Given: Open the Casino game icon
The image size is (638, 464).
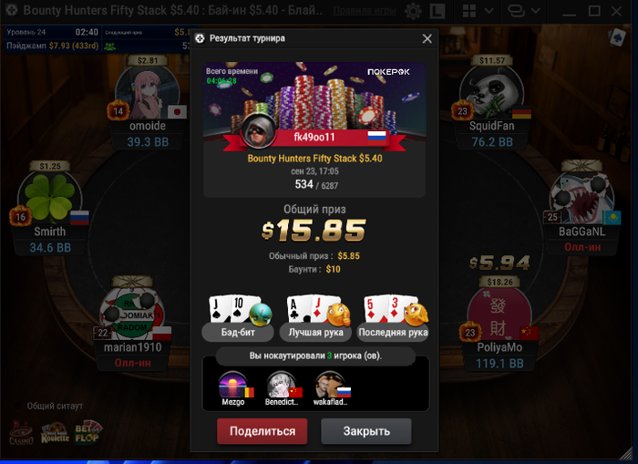Looking at the screenshot, I should 21,433.
